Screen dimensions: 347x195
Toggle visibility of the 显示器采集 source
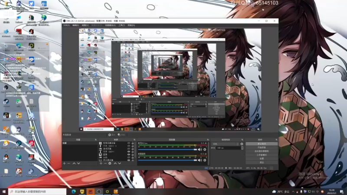pos(129,160)
